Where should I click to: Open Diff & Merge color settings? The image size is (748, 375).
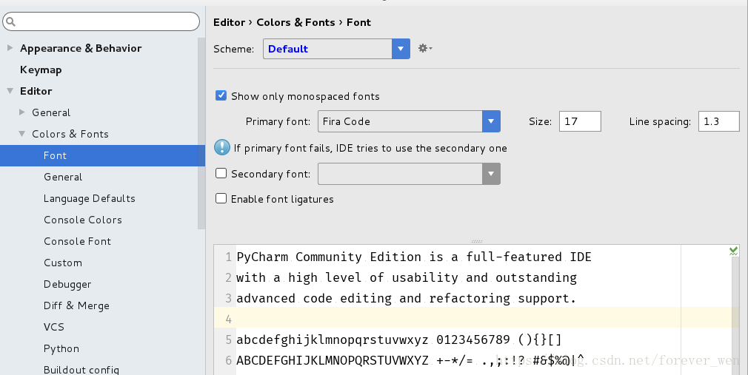pos(76,305)
